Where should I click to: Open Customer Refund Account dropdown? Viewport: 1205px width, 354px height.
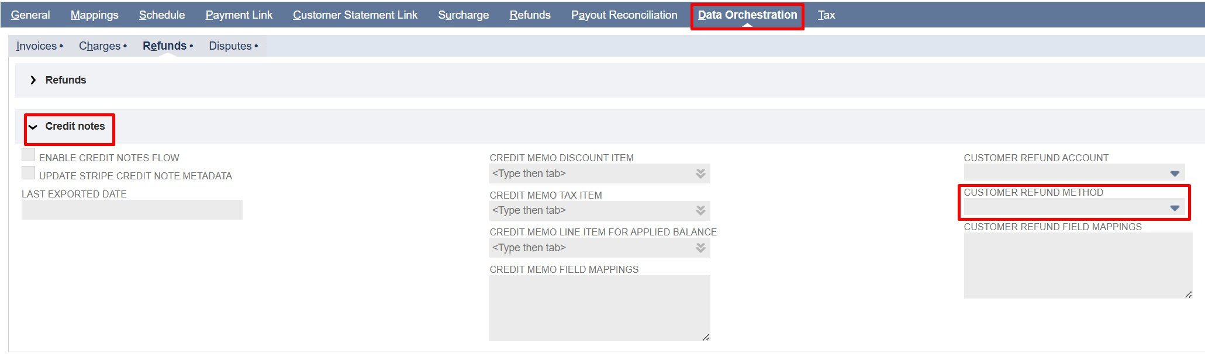(x=1174, y=173)
